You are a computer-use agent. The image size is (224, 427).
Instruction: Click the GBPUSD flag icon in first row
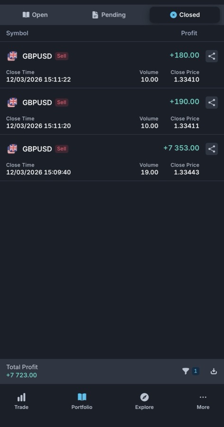pyautogui.click(x=12, y=56)
